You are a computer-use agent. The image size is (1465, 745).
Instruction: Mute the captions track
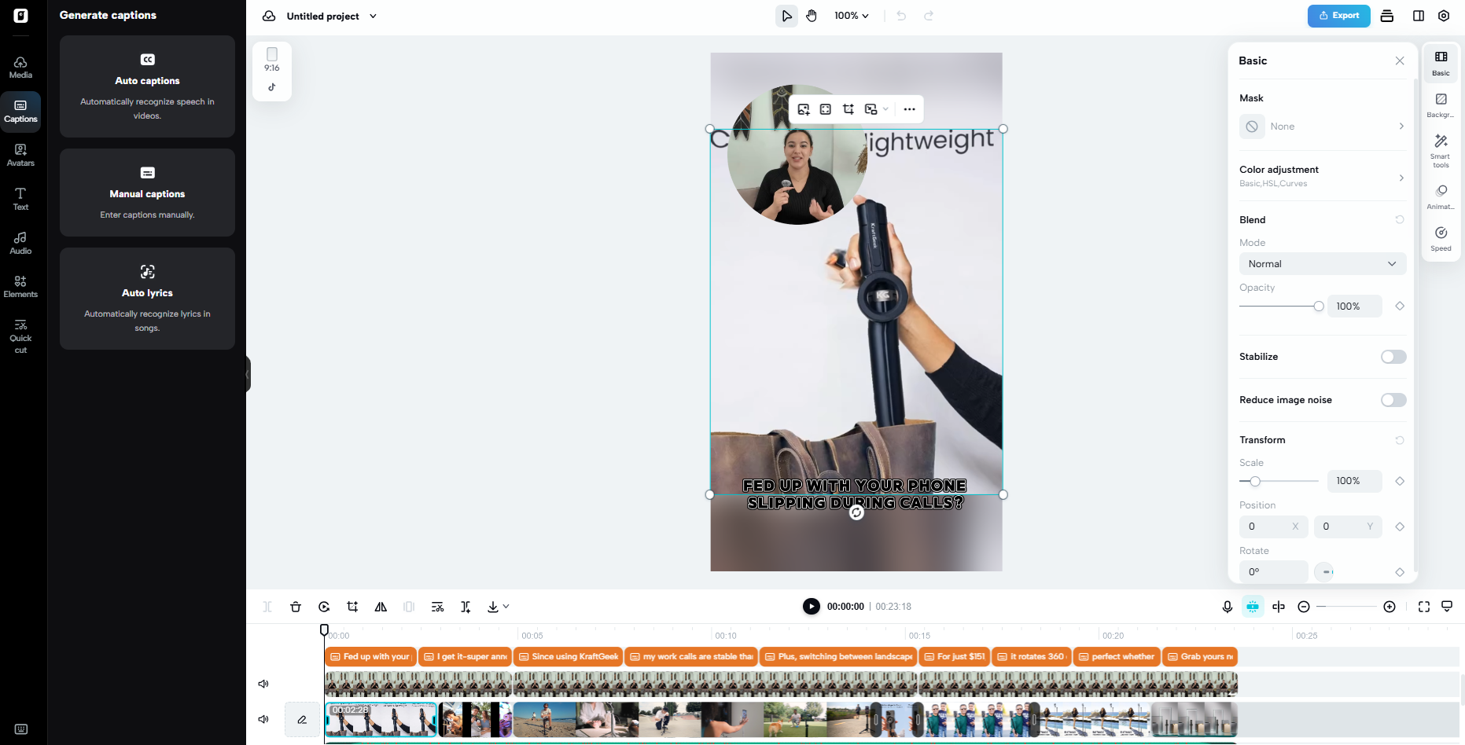point(263,683)
